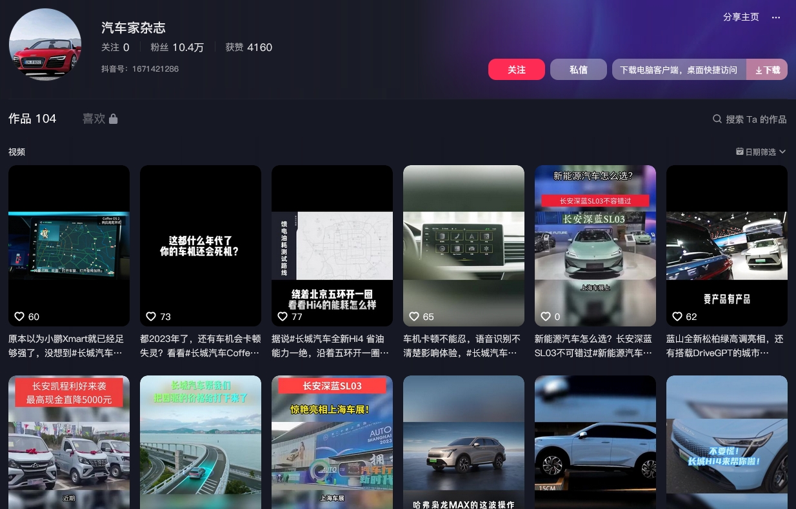The width and height of the screenshot is (796, 509).
Task: Open the 15CM blue car video thumbnail
Action: [x=595, y=442]
